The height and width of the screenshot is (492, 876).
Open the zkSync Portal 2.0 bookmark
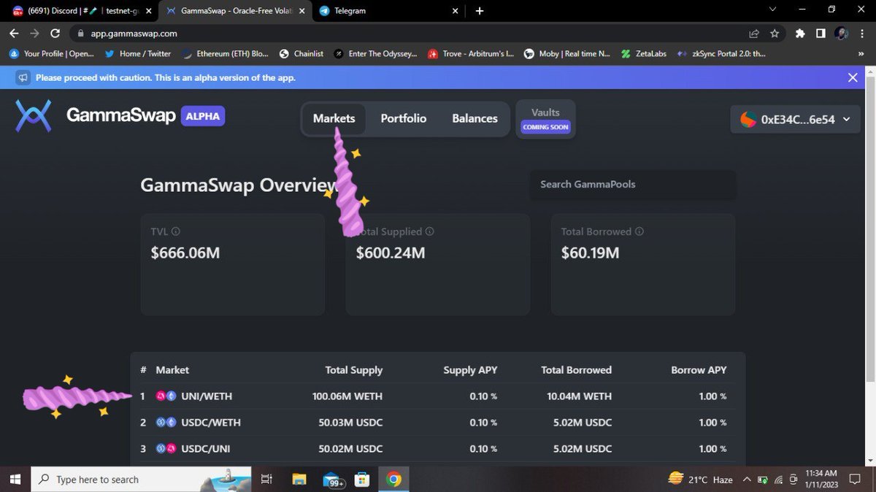point(721,53)
